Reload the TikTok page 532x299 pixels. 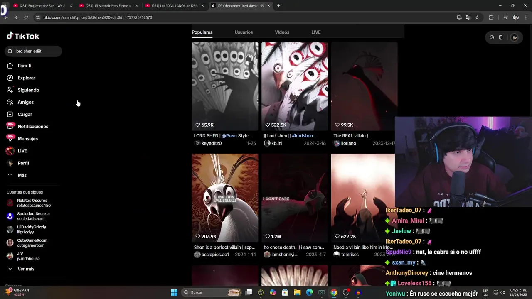coord(26,17)
